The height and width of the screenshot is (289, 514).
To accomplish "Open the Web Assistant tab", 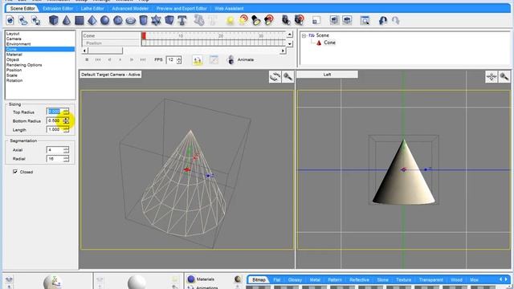I will (x=229, y=9).
